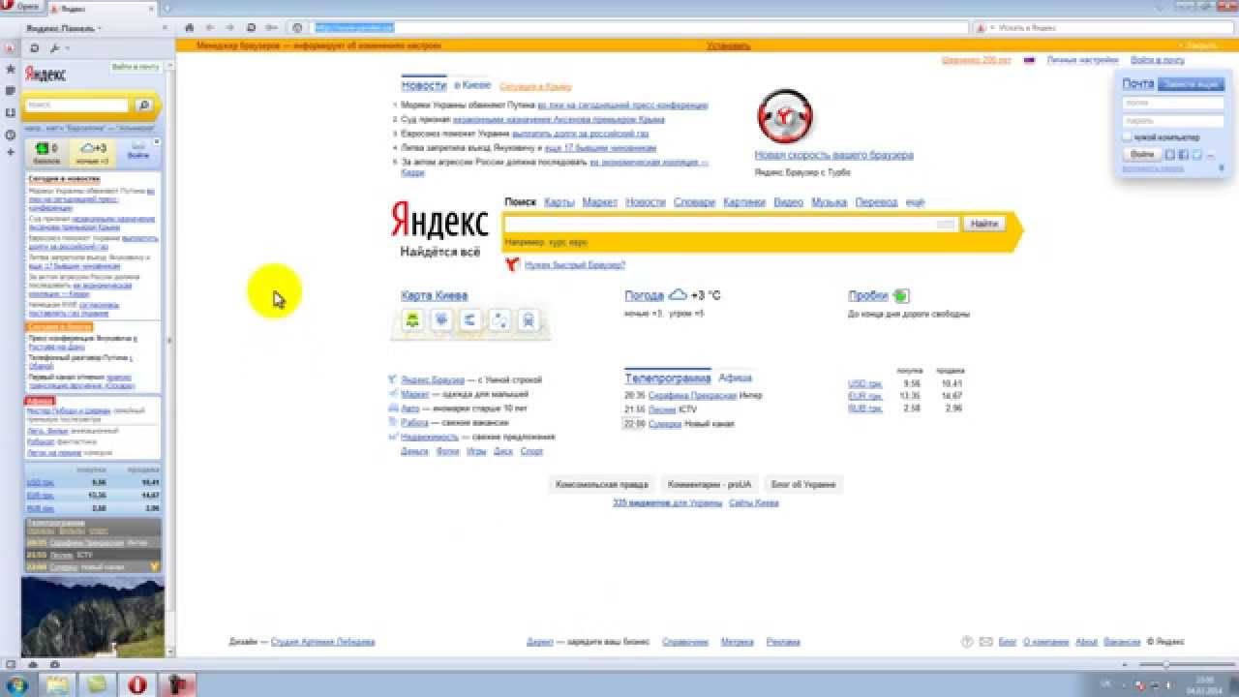Open the landscape photo thumbnail in the panel
Image resolution: width=1239 pixels, height=697 pixels.
(93, 617)
